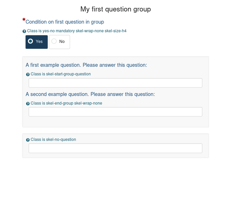Focus the first example question input field
The width and height of the screenshot is (231, 200).
115,83
